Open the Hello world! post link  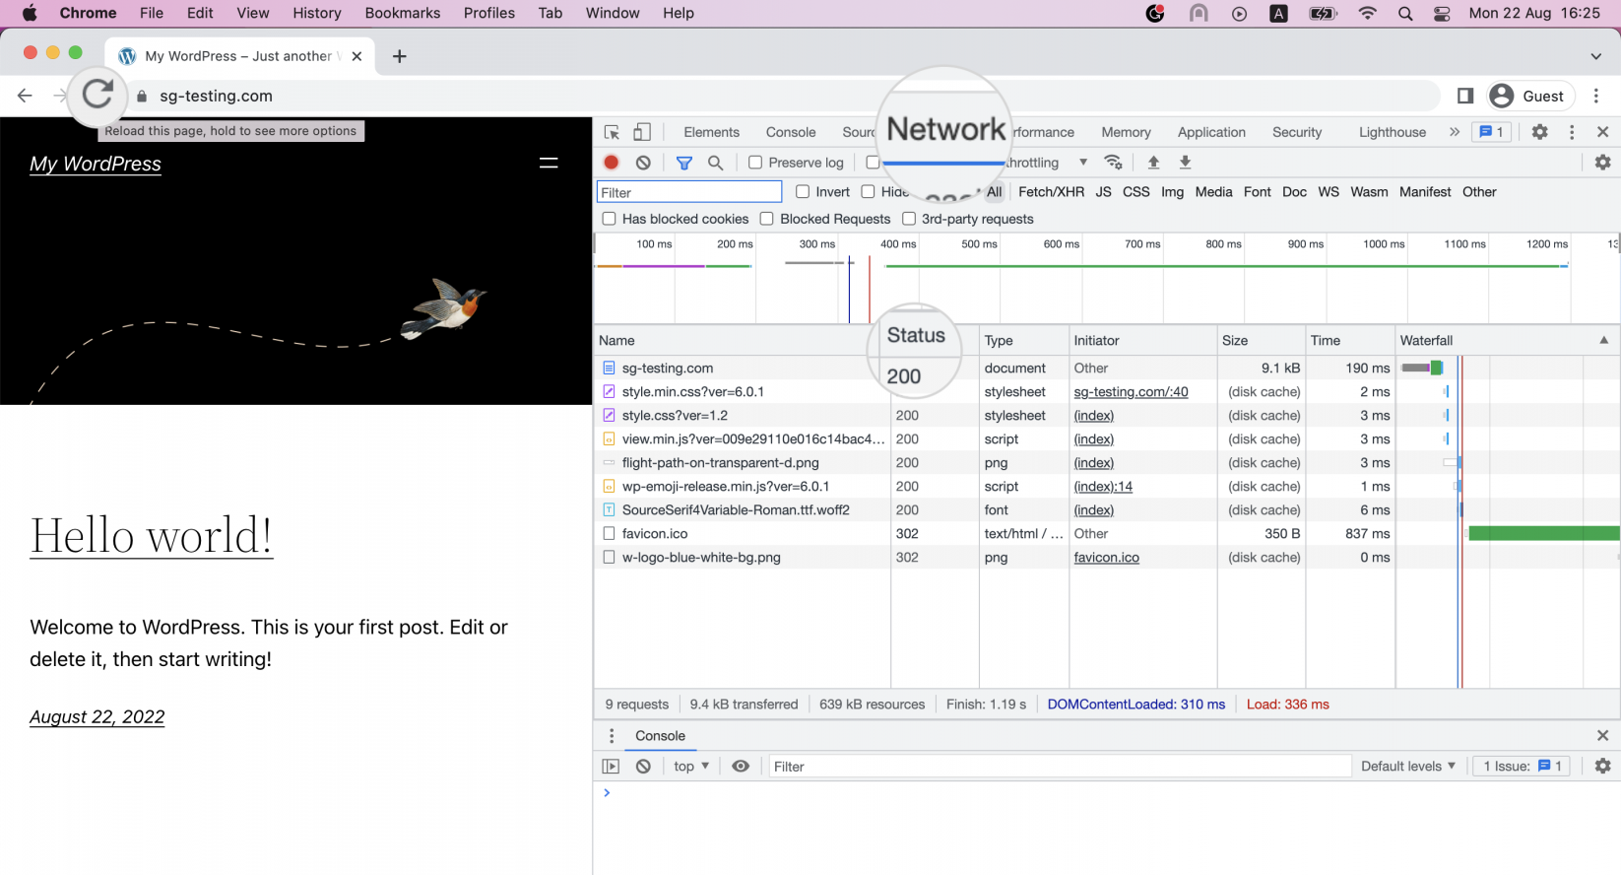pyautogui.click(x=152, y=536)
